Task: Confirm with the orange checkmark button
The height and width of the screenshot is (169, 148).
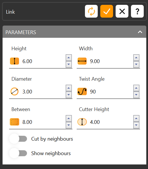Action: [107, 11]
